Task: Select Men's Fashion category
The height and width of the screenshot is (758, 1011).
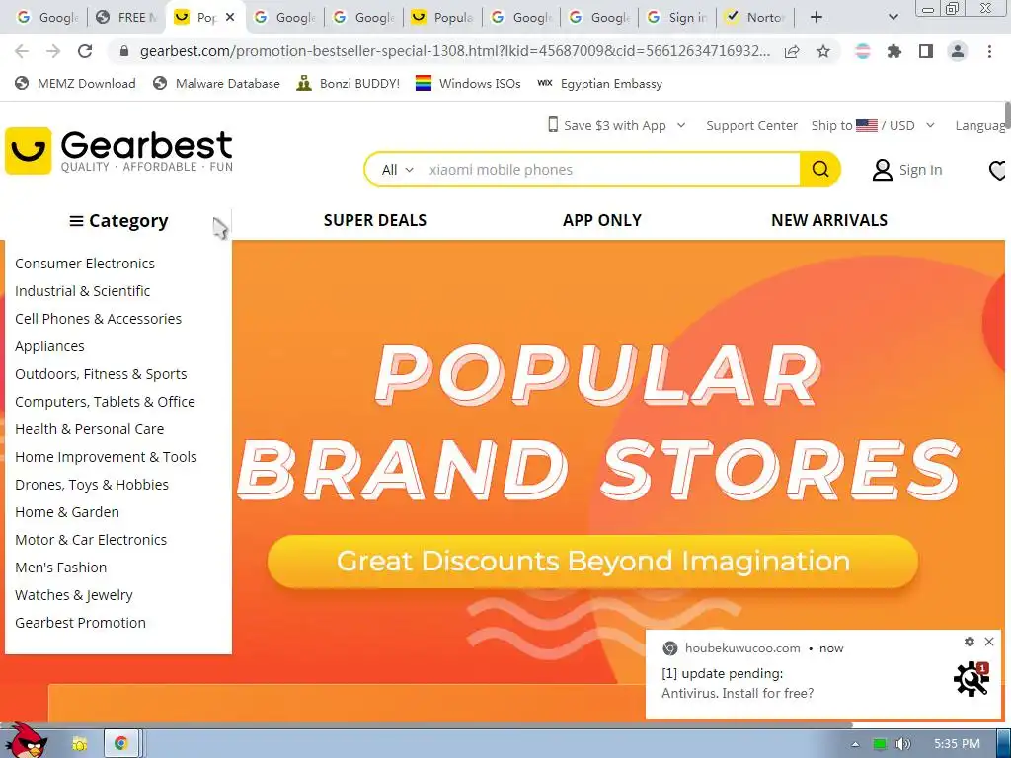Action: click(x=60, y=568)
